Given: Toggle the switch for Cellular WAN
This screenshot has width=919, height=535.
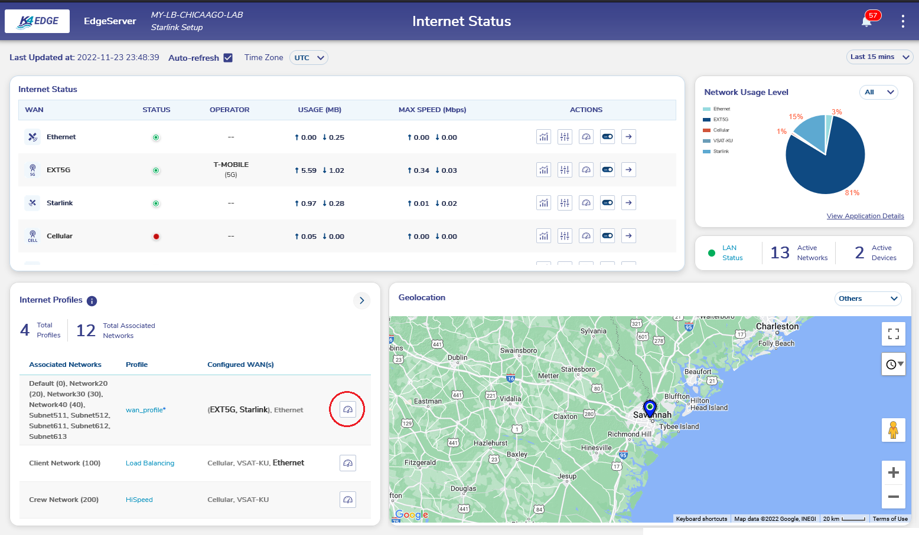Looking at the screenshot, I should [607, 236].
